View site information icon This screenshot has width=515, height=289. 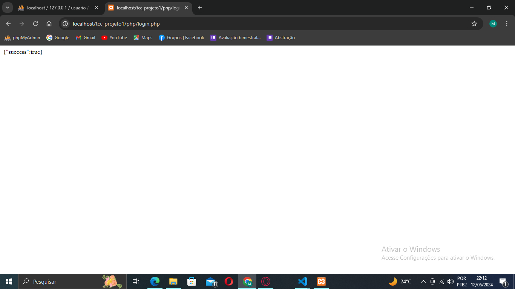(x=65, y=24)
